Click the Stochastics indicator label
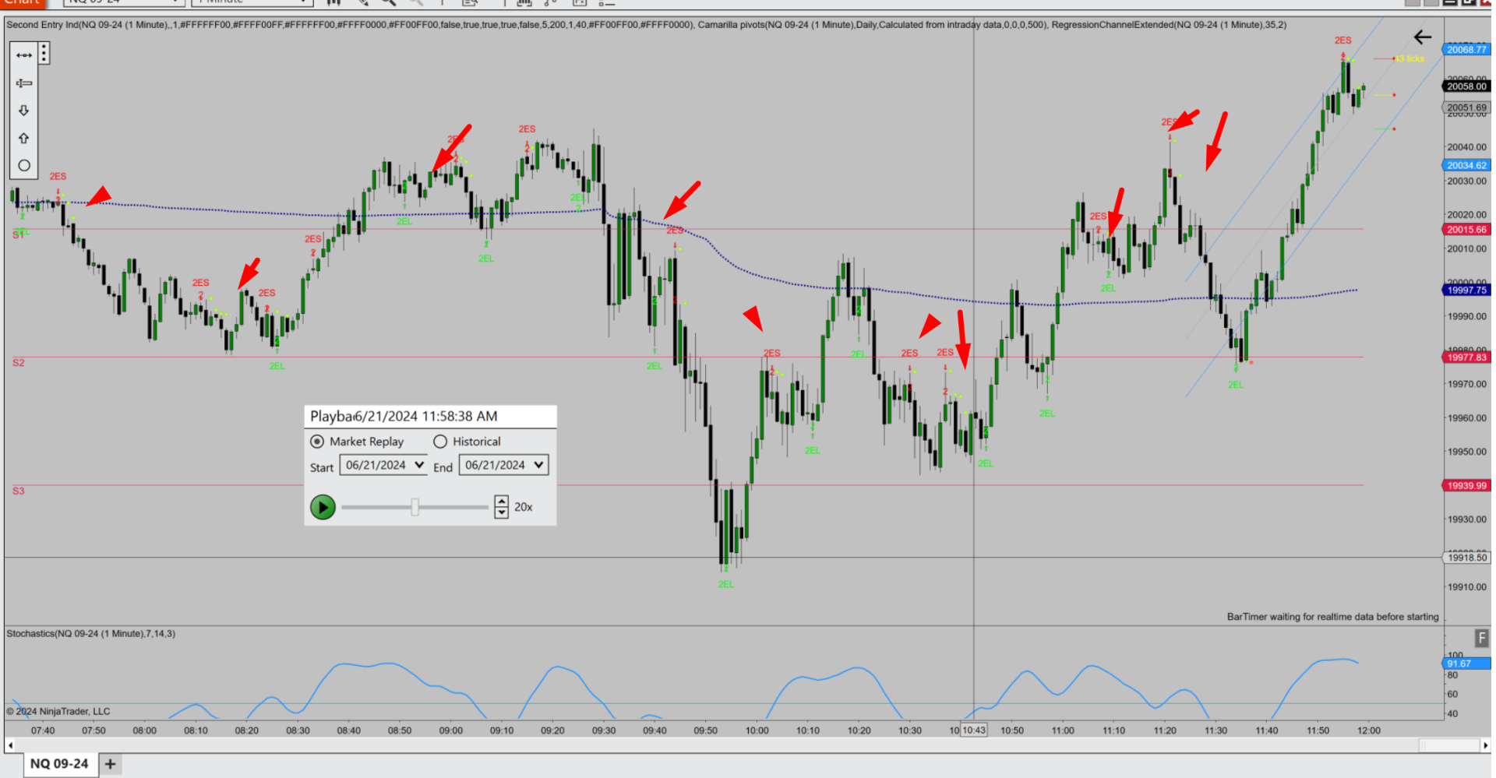 90,634
